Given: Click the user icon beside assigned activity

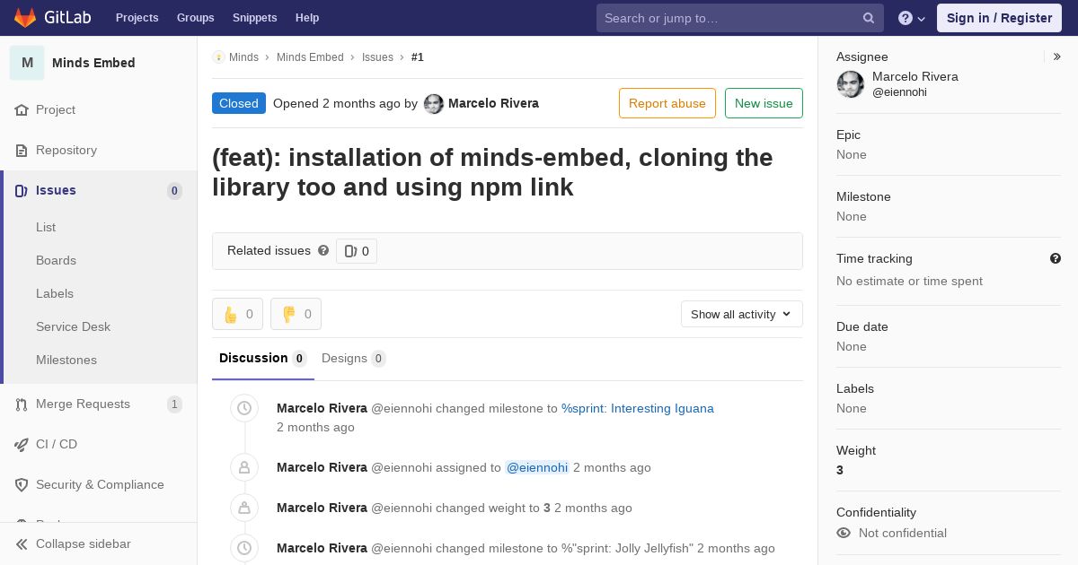Looking at the screenshot, I should coord(244,467).
